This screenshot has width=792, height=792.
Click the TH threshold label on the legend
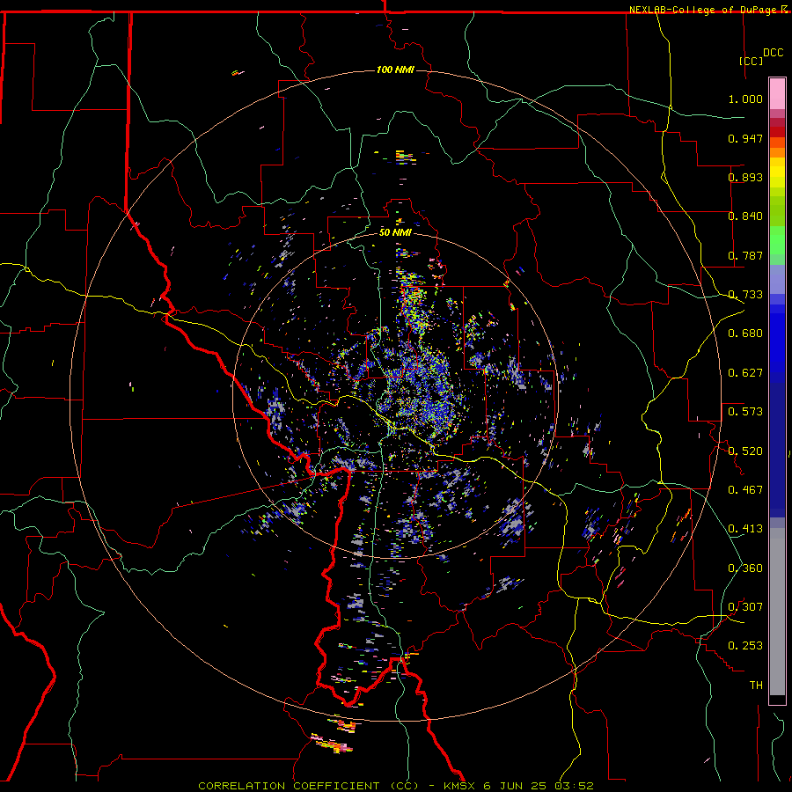[756, 686]
